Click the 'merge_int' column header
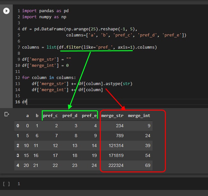This screenshot has width=208, height=196. click(x=139, y=116)
